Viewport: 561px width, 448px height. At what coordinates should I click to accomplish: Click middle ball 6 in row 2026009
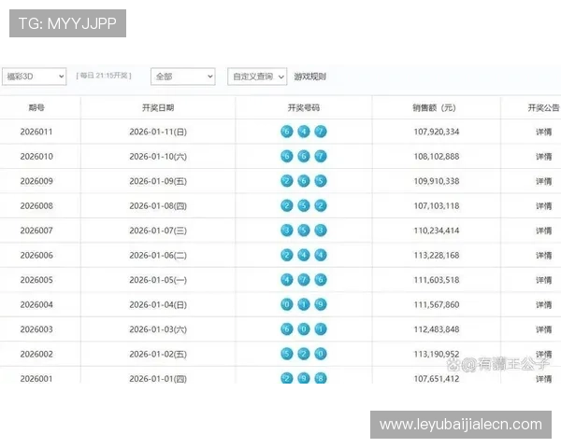[x=304, y=181]
